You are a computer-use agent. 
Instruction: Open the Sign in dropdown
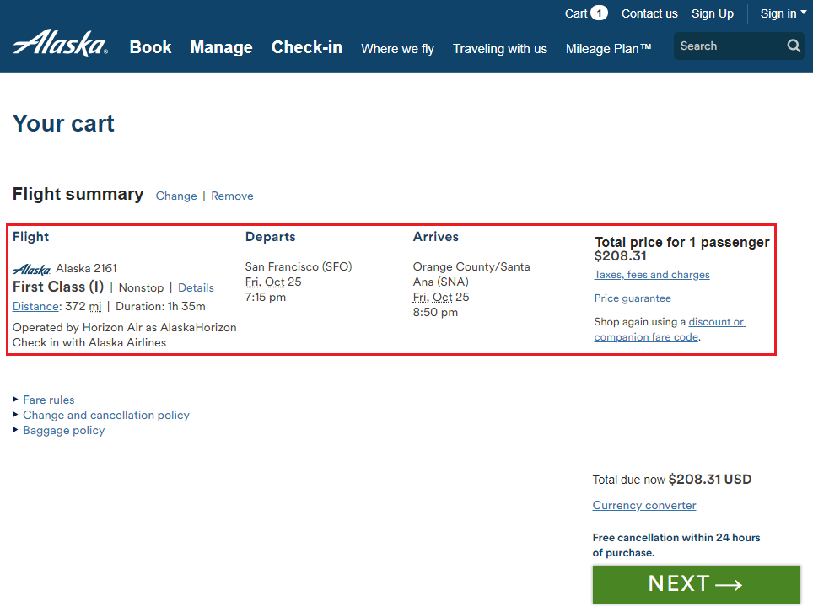(783, 14)
